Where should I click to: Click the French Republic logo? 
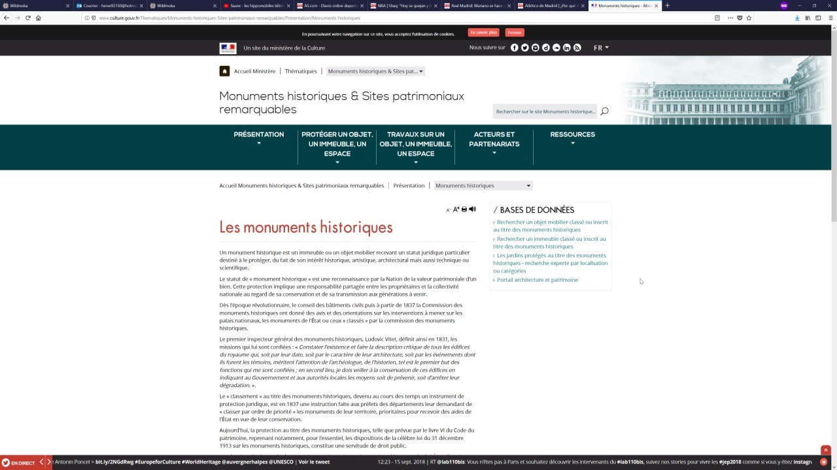coord(228,48)
